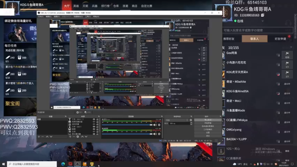Switch to the 排行榜 game tab
The image size is (297, 167).
[105, 6]
